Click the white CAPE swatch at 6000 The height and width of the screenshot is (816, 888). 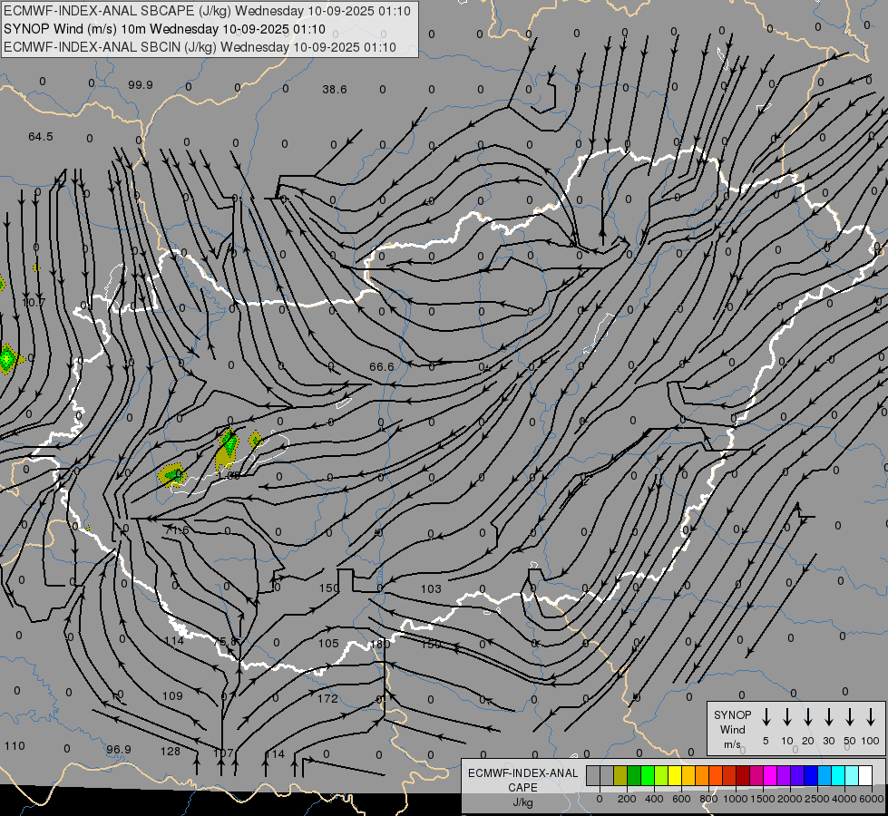click(x=865, y=775)
